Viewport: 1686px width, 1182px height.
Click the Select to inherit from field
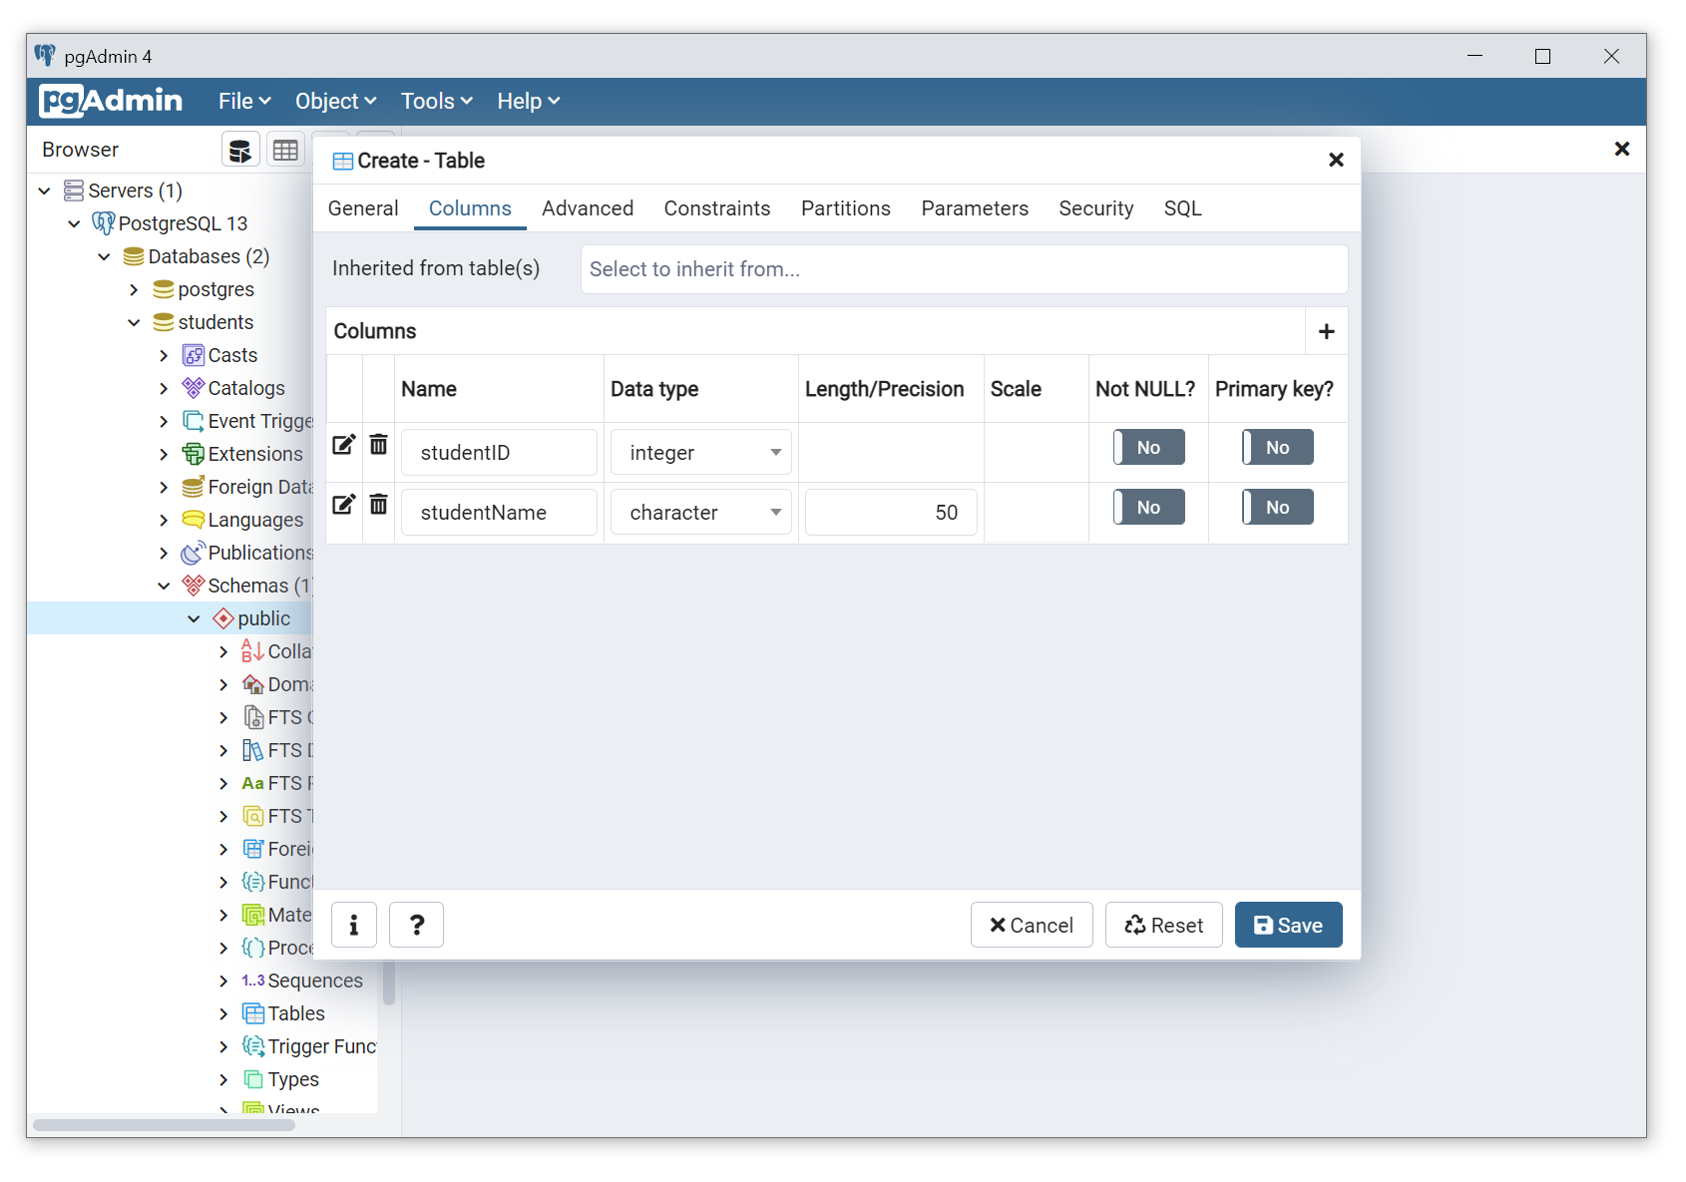pos(964,269)
